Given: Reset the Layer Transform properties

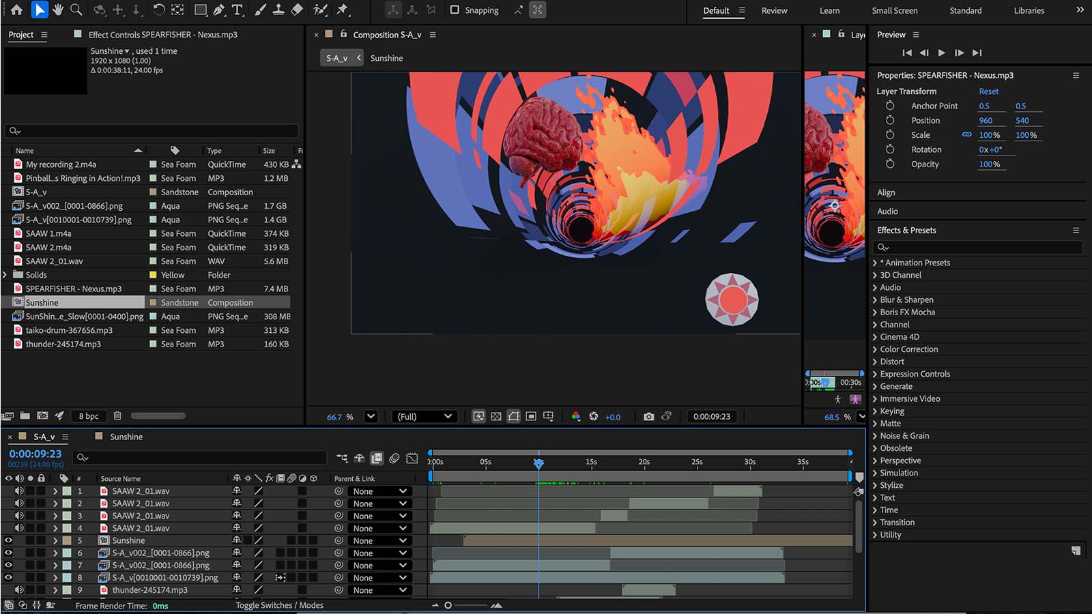Looking at the screenshot, I should click(988, 91).
